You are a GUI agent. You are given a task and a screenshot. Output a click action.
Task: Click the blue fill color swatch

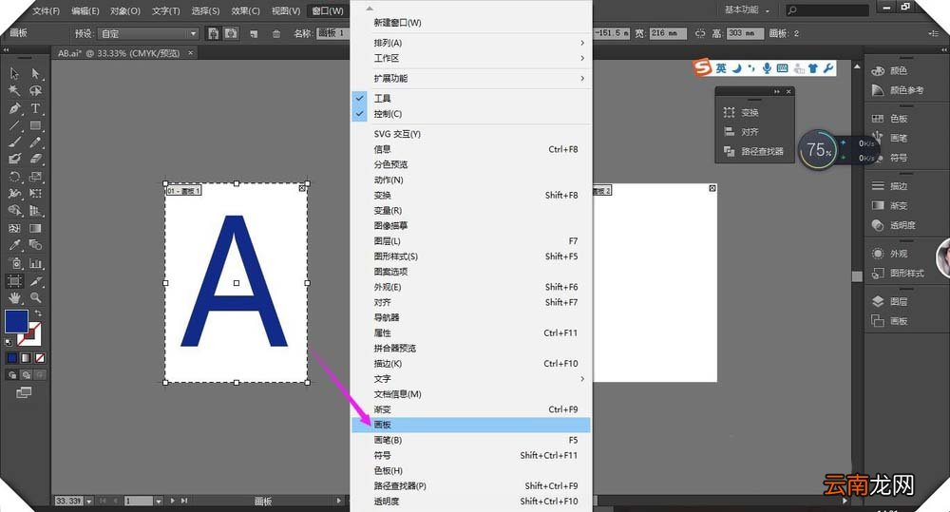coord(16,322)
